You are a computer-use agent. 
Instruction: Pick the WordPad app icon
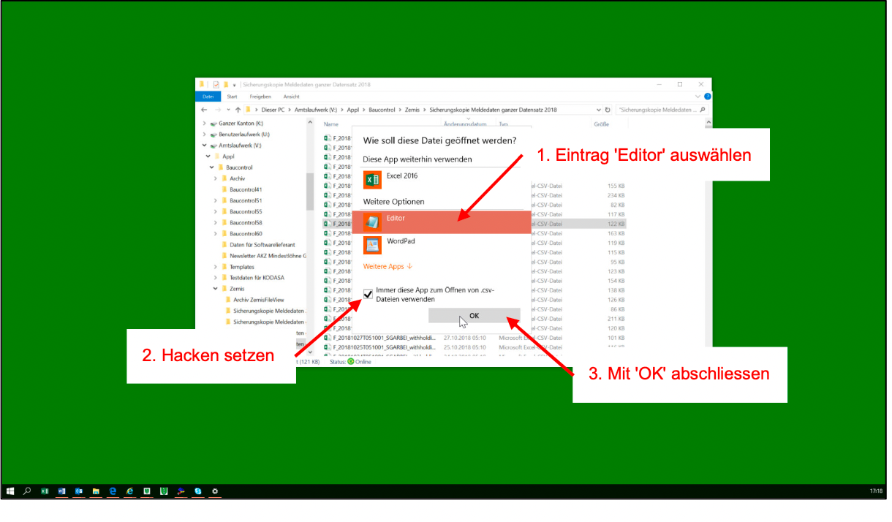click(373, 245)
